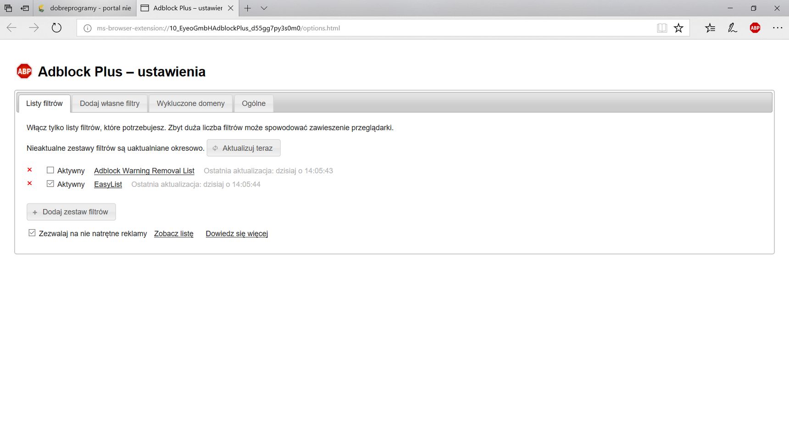Go back with the back arrow
The width and height of the screenshot is (789, 423).
pos(11,28)
